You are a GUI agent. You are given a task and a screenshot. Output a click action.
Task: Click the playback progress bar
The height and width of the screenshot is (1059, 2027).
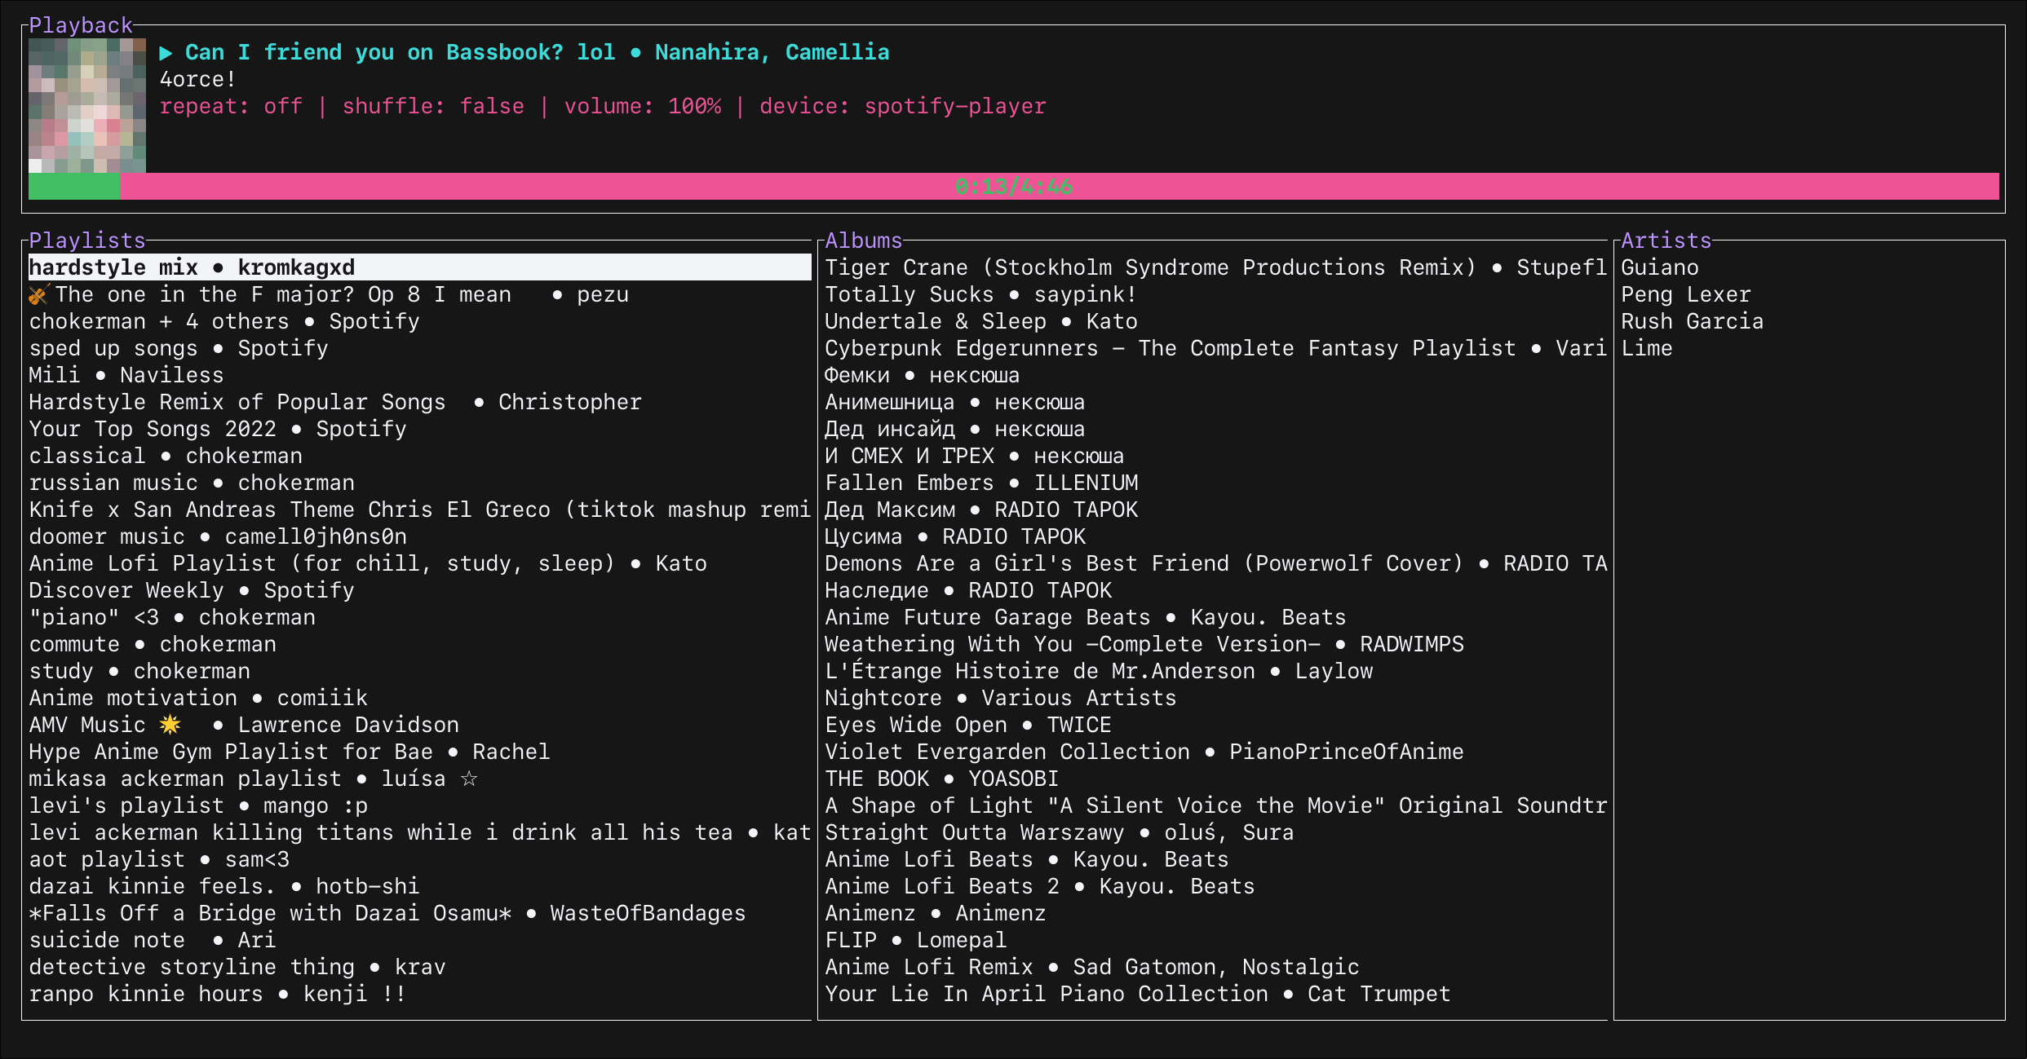click(x=1013, y=187)
